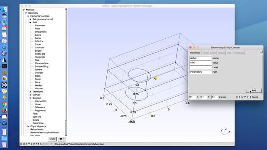Expand the Transform tree node
Viewport: 267px width, 150px height.
30,92
